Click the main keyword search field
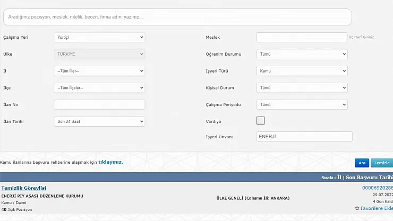The height and width of the screenshot is (221, 393). [177, 17]
